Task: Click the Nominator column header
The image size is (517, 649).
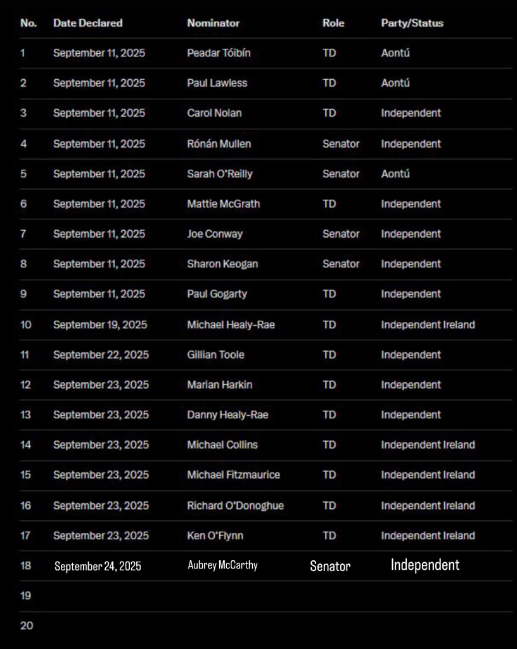Action: click(x=213, y=23)
